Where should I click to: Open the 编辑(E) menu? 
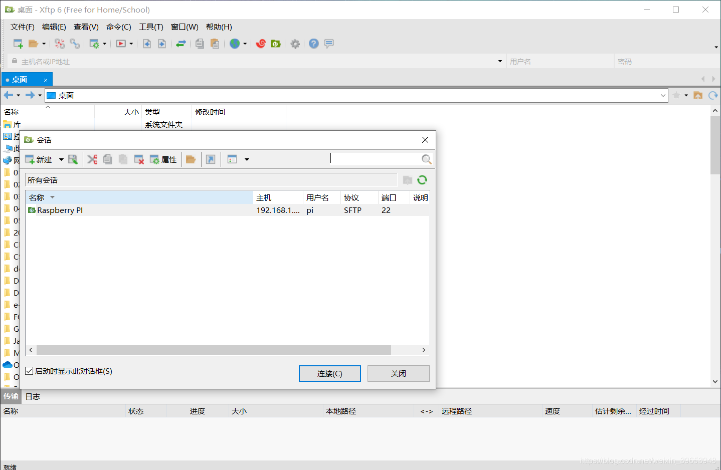pyautogui.click(x=54, y=27)
